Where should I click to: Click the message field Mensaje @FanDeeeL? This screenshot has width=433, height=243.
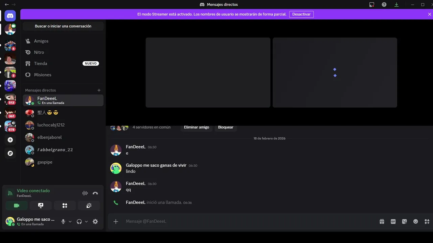[x=249, y=221]
